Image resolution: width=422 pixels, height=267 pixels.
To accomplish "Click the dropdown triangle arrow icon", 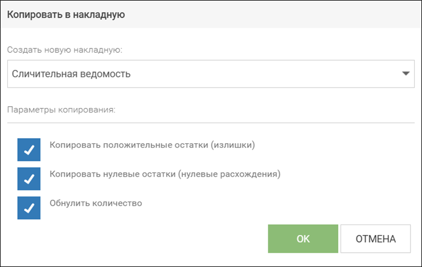I will tap(405, 74).
